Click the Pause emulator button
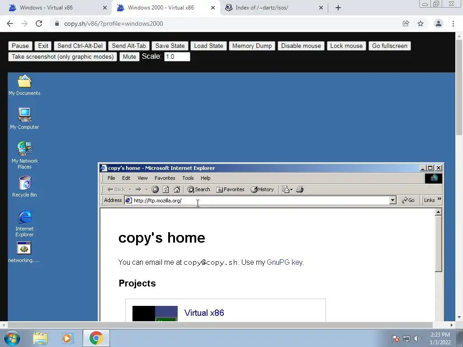This screenshot has width=463, height=347. [x=20, y=46]
